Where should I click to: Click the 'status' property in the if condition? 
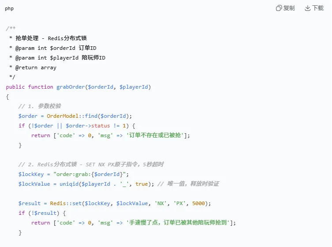pos(100,126)
